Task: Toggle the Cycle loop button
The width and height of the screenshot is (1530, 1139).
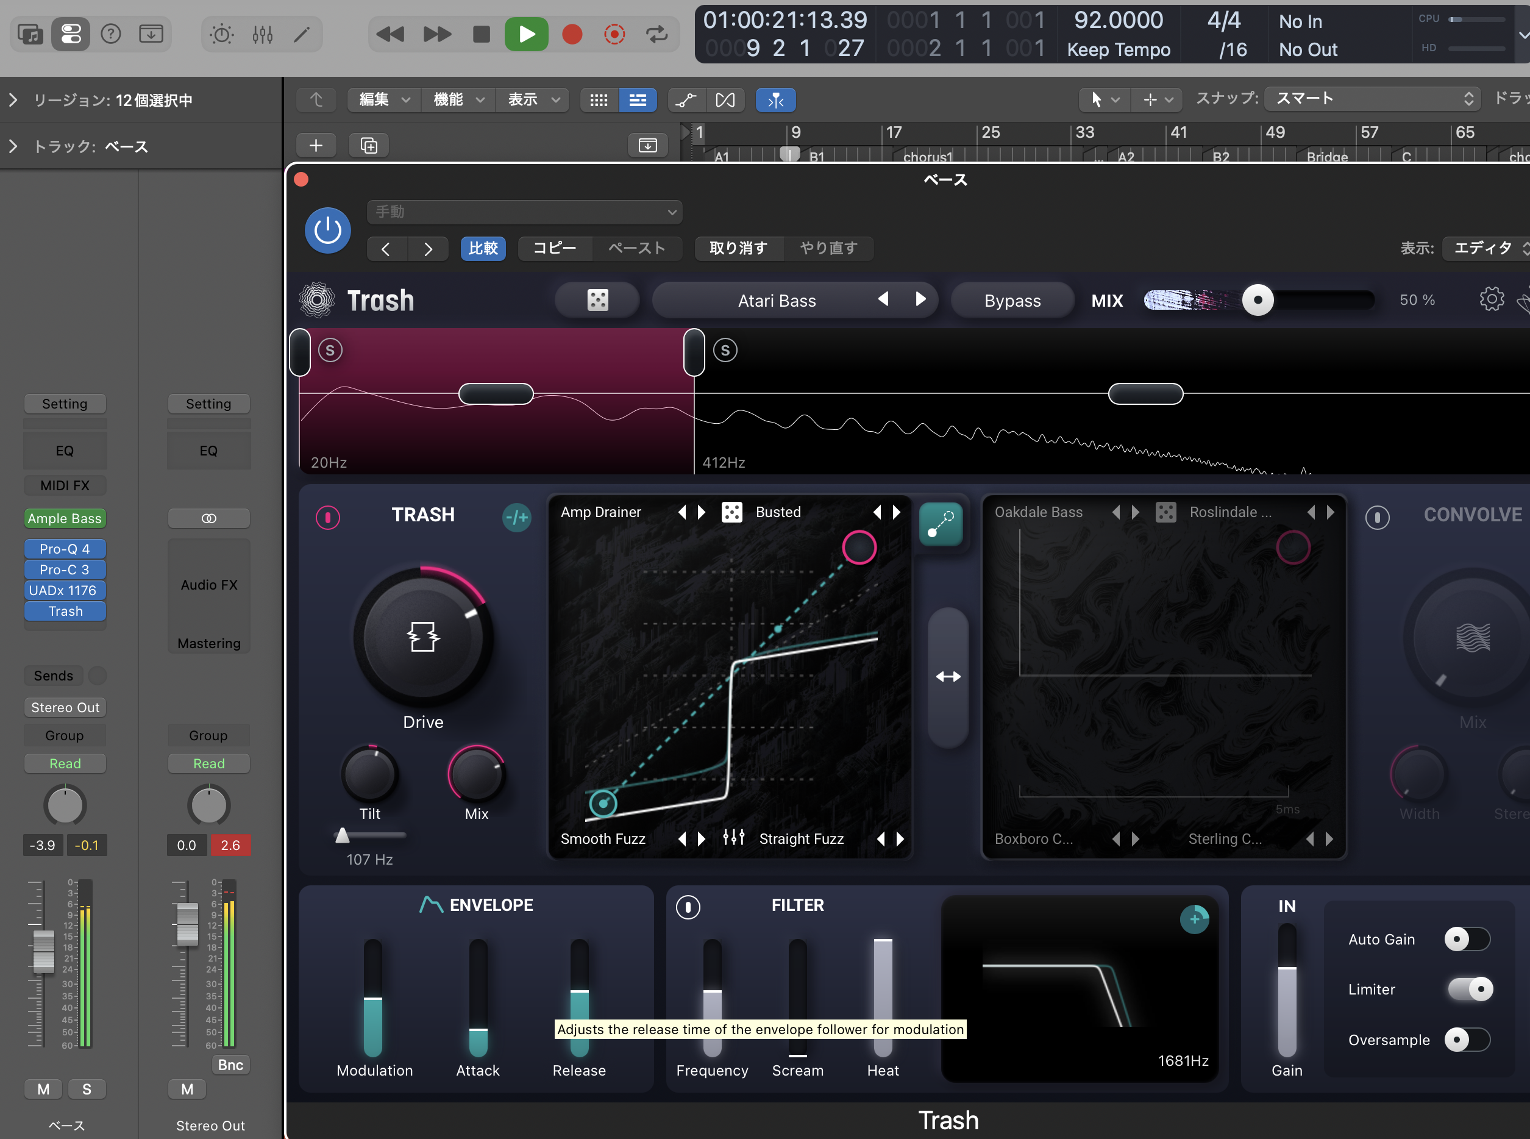Action: tap(656, 34)
